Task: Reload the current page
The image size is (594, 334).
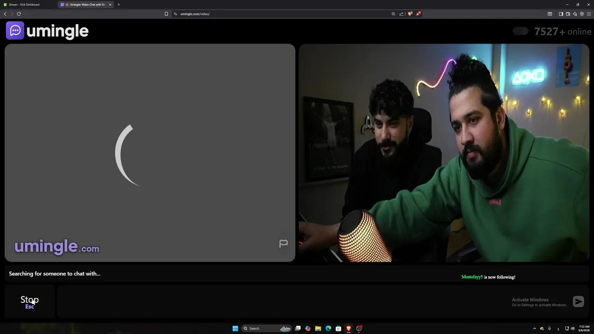Action: [19, 14]
